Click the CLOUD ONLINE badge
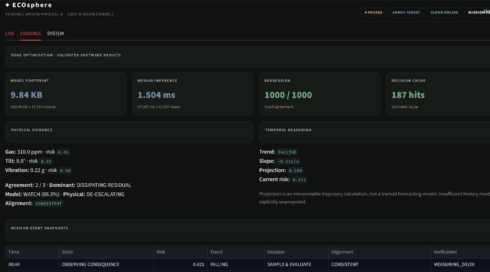 tap(444, 13)
